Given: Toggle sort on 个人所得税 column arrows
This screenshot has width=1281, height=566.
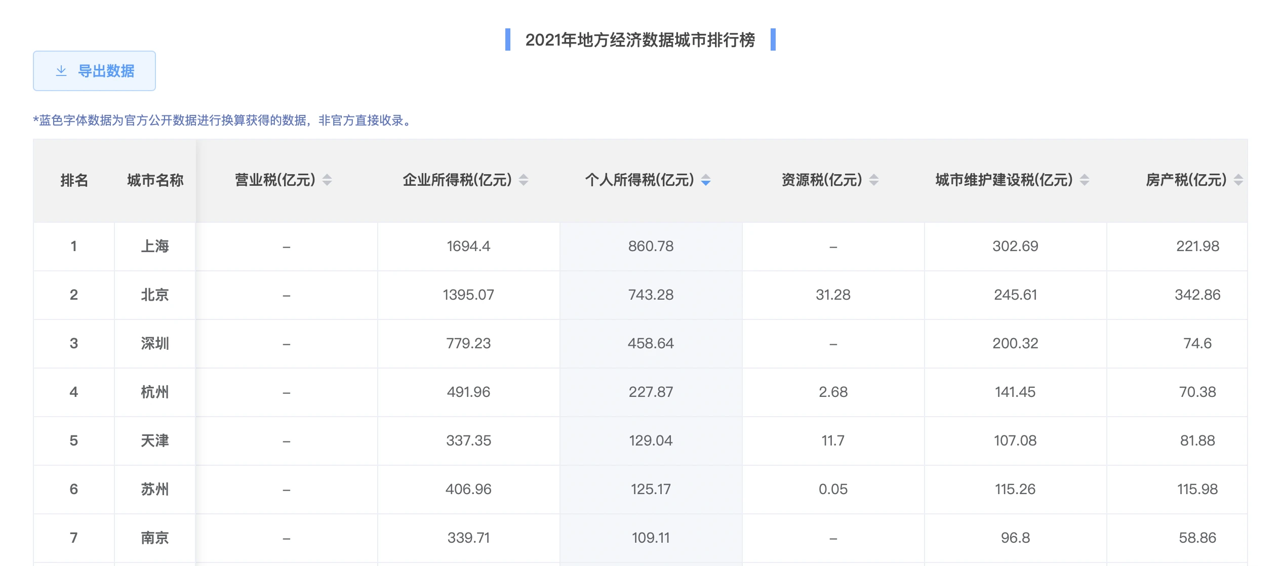Looking at the screenshot, I should [x=706, y=180].
